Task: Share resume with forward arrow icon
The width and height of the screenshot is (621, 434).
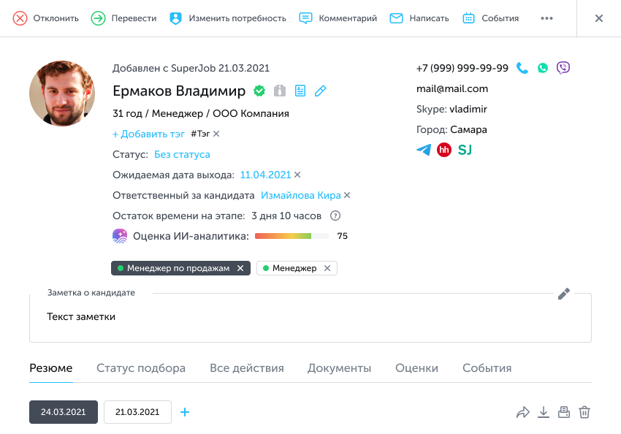Action: tap(522, 412)
